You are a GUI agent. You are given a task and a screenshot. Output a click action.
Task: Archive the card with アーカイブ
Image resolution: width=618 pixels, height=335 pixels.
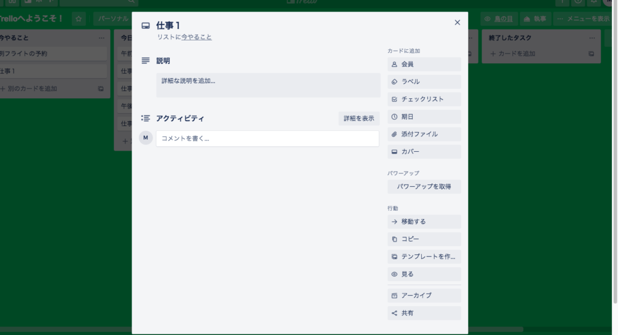point(424,296)
